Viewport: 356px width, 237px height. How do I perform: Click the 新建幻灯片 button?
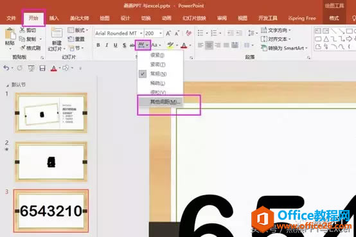(x=57, y=40)
